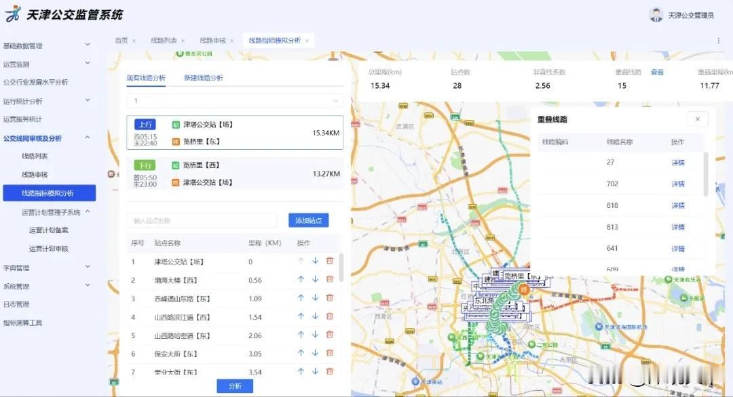Open 线路审核 in sidebar
The height and width of the screenshot is (397, 733).
coord(35,175)
